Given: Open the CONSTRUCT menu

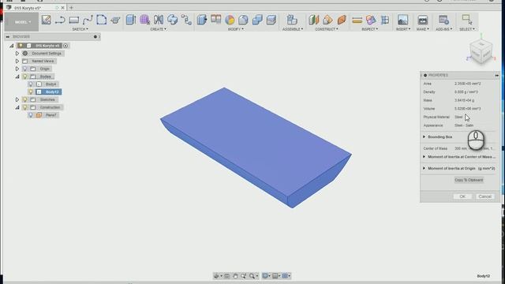Looking at the screenshot, I should coord(327,29).
